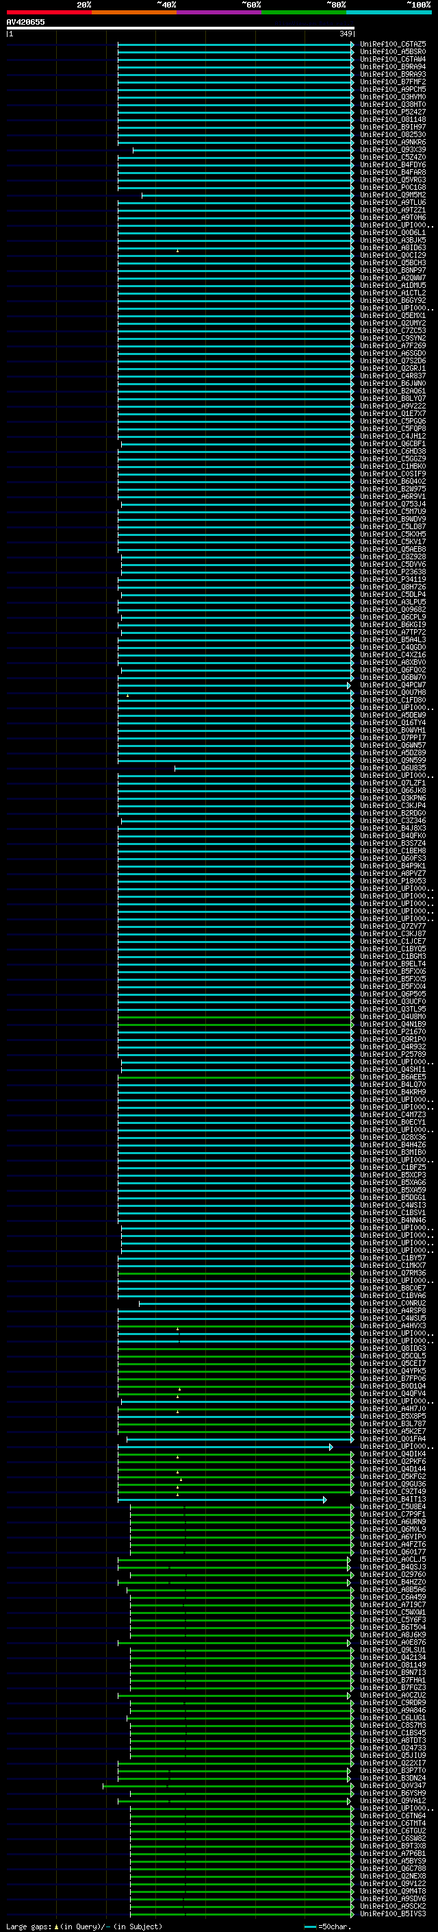Open hit UniRef100_C6TAZ5

pos(393,45)
